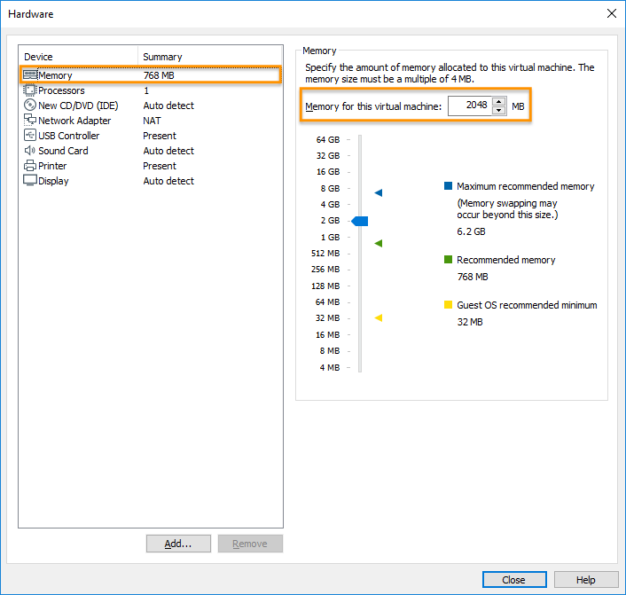Screen dimensions: 626x595
Task: Increase memory with the up spinner arrow
Action: click(498, 101)
